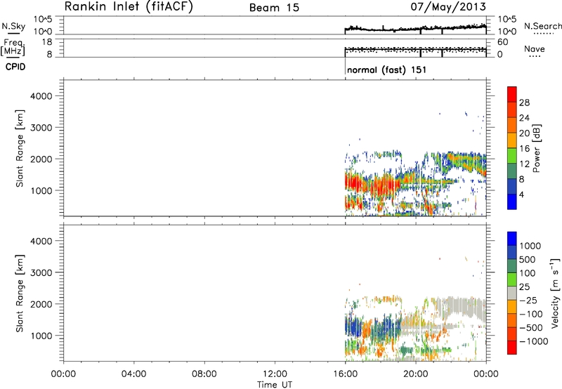This screenshot has height=389, width=562.
Task: Click the 60 label on the Nave axis
Action: tap(503, 42)
